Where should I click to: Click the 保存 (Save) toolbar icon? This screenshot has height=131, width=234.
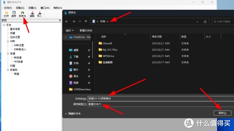[x=14, y=14]
